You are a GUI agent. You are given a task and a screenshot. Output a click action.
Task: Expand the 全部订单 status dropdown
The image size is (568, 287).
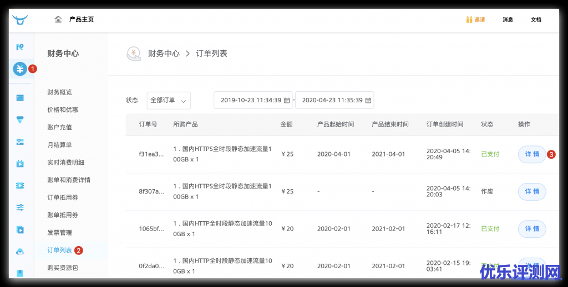click(x=169, y=100)
